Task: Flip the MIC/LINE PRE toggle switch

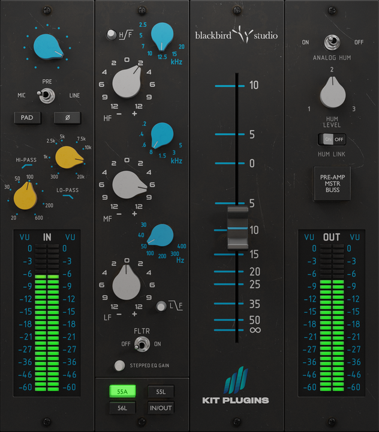Action: click(46, 95)
